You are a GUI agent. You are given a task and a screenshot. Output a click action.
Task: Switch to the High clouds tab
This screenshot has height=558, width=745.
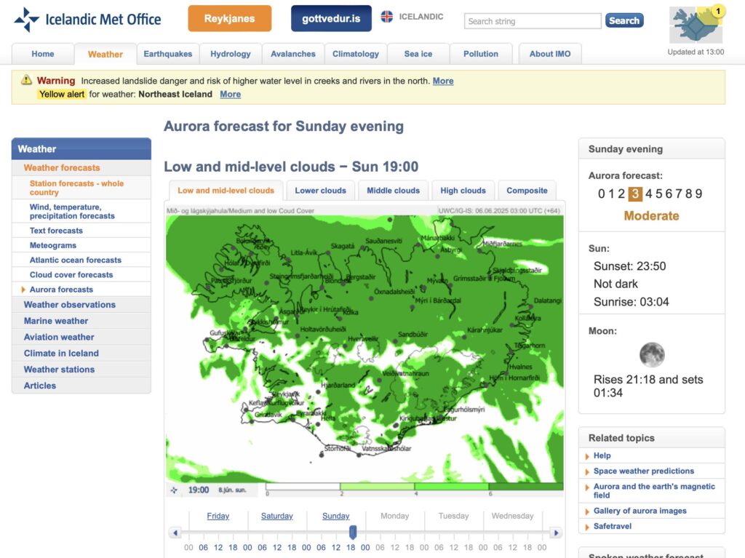463,191
